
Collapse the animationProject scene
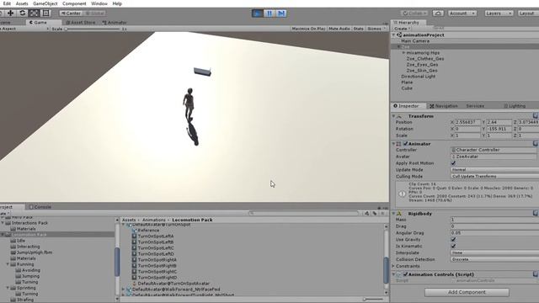[394, 35]
